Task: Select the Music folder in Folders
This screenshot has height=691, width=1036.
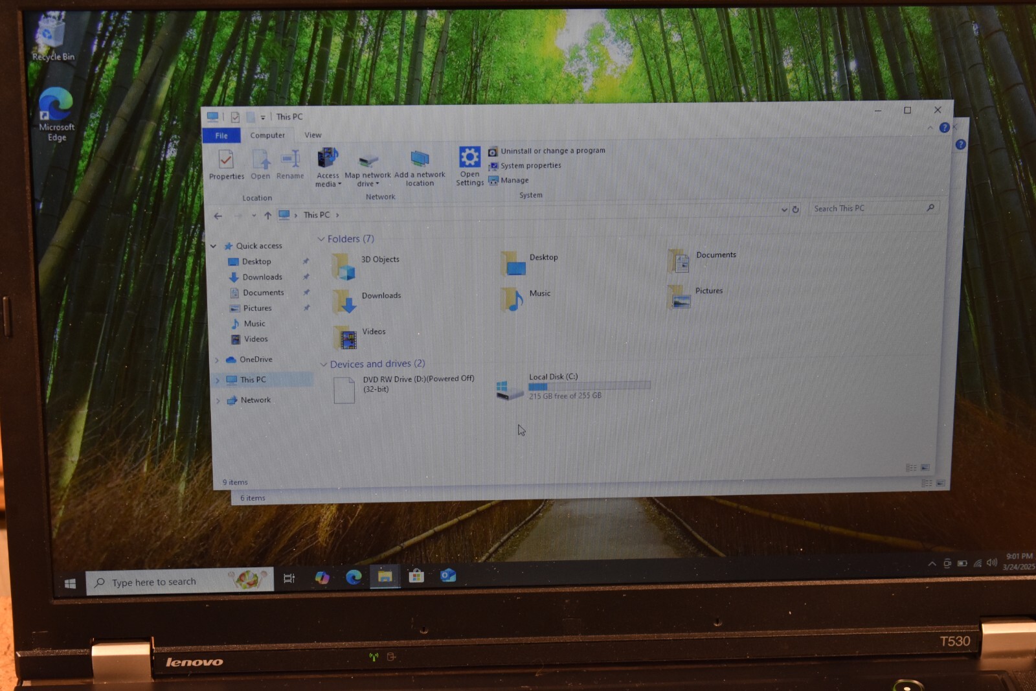Action: coord(526,299)
